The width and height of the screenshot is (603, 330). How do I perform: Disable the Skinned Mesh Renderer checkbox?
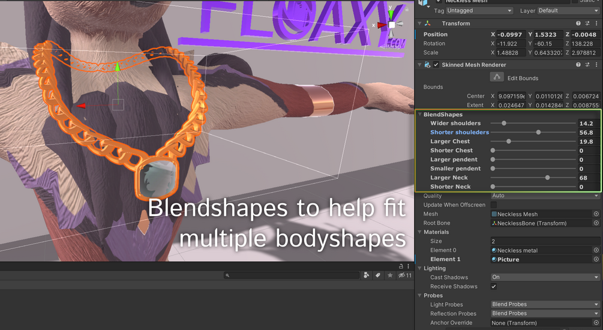tap(436, 65)
